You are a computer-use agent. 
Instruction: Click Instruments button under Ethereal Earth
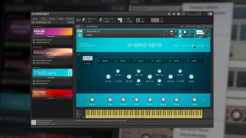(x=51, y=57)
